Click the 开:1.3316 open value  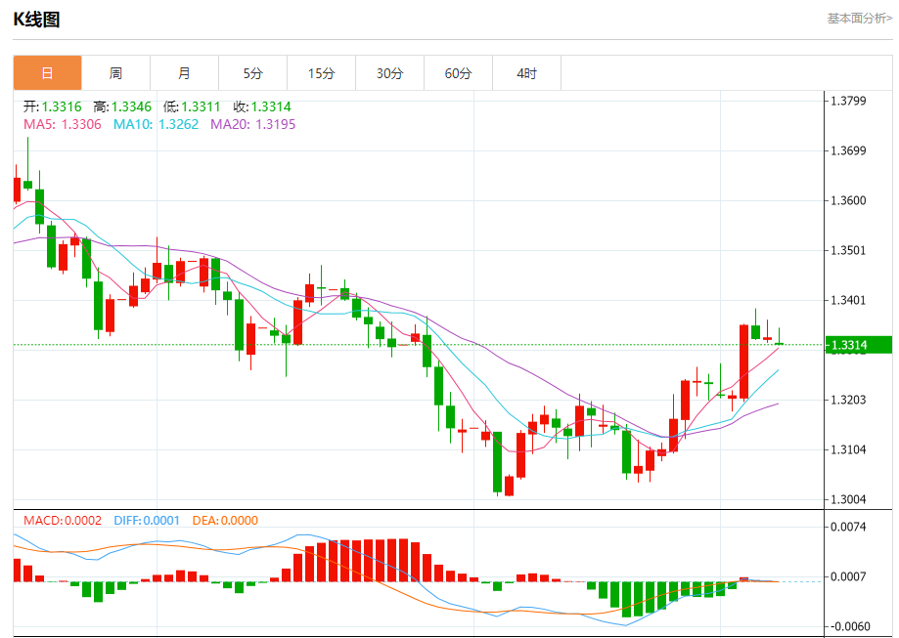[52, 106]
